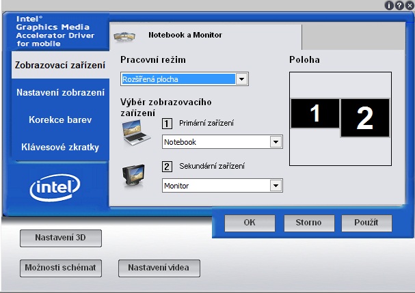Select display 2 in Poloha layout
The width and height of the screenshot is (415, 293).
pyautogui.click(x=365, y=118)
